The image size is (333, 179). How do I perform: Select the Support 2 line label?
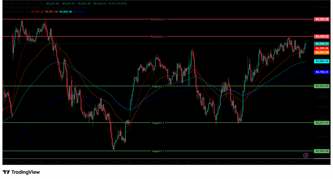tap(158, 123)
